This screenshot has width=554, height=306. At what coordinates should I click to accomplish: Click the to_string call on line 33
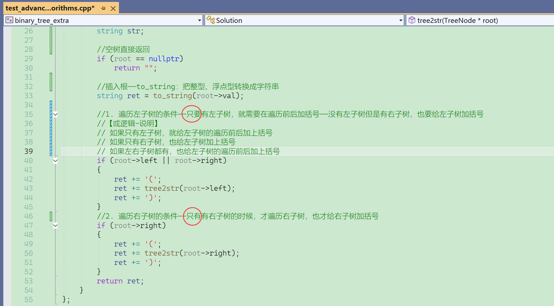click(x=172, y=96)
